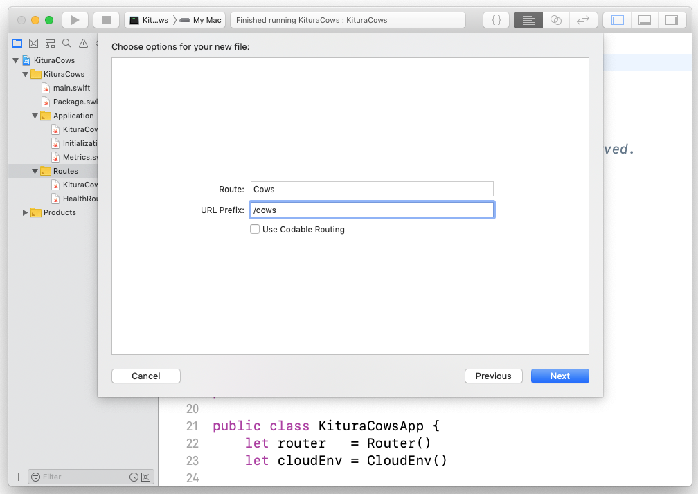The height and width of the screenshot is (494, 698).
Task: Select the Products folder row
Action: pyautogui.click(x=53, y=212)
